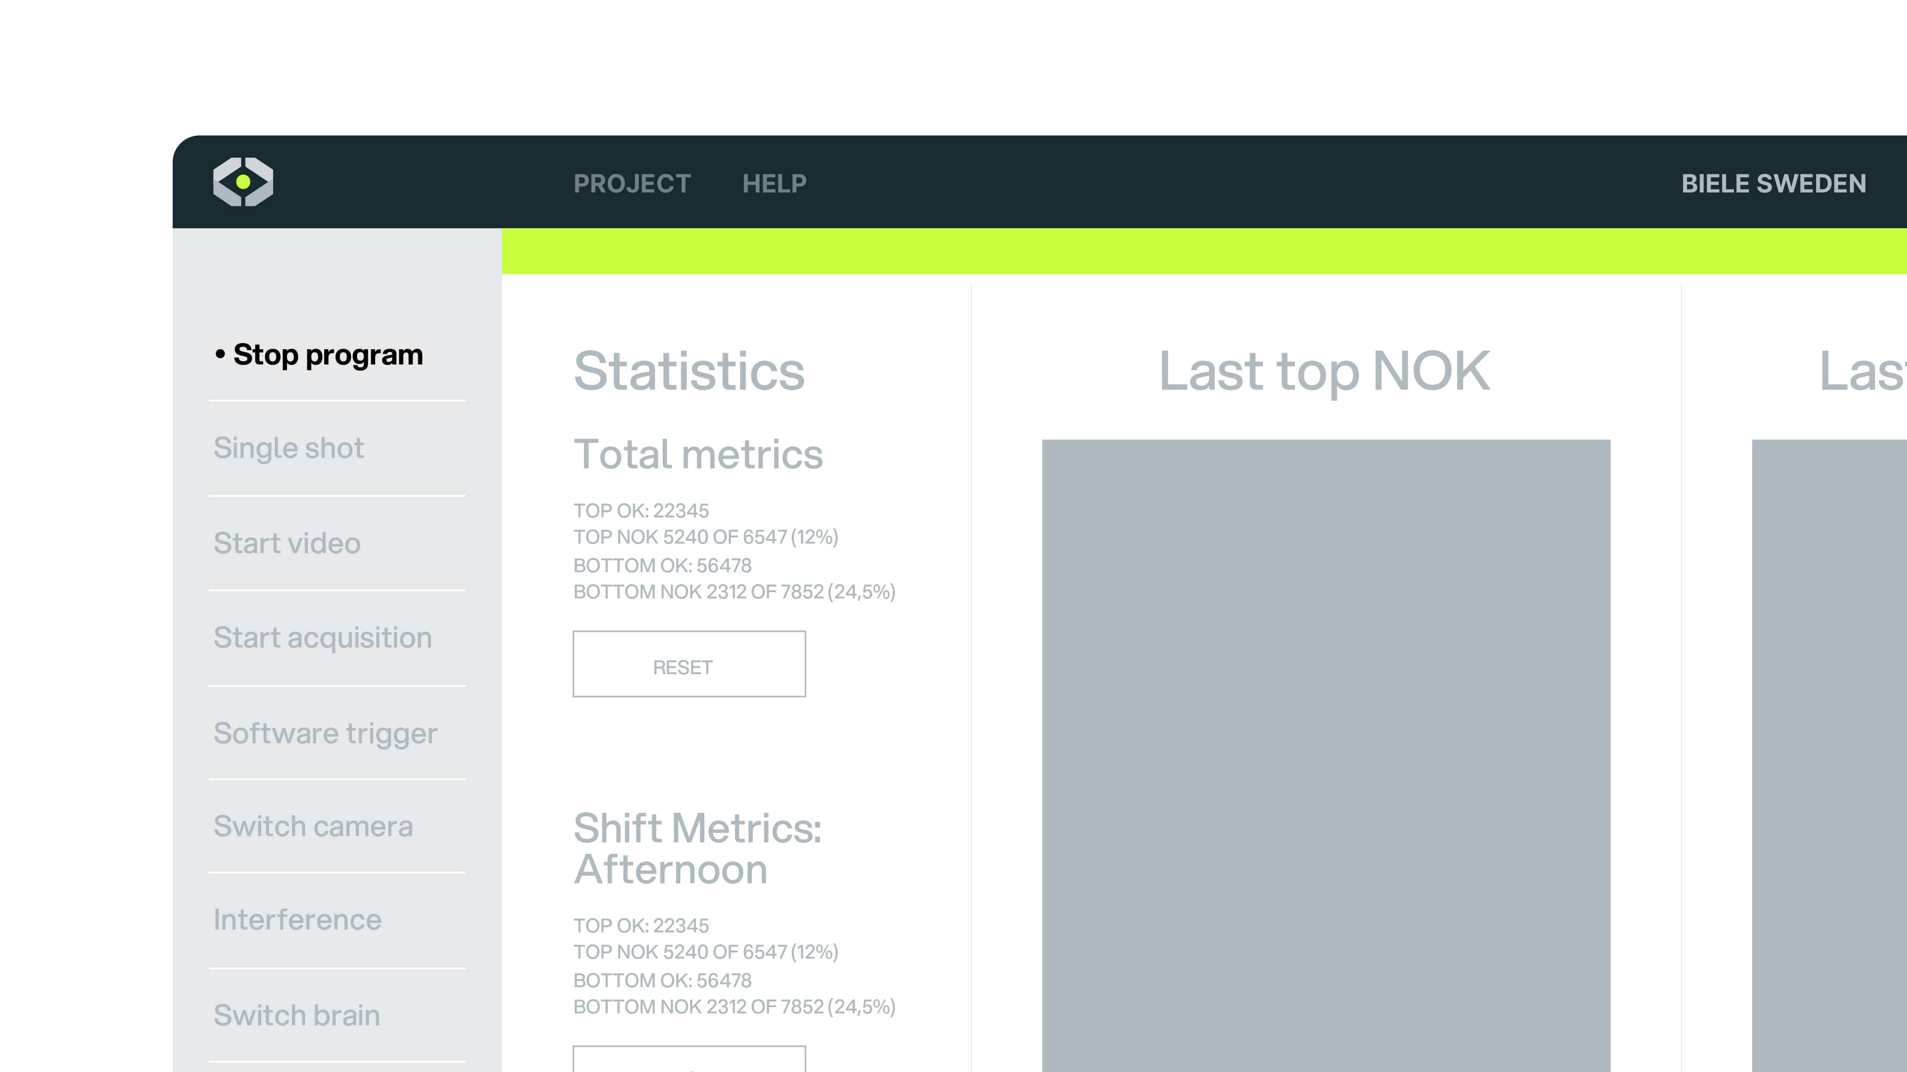Open the PROJECT menu

coord(632,183)
